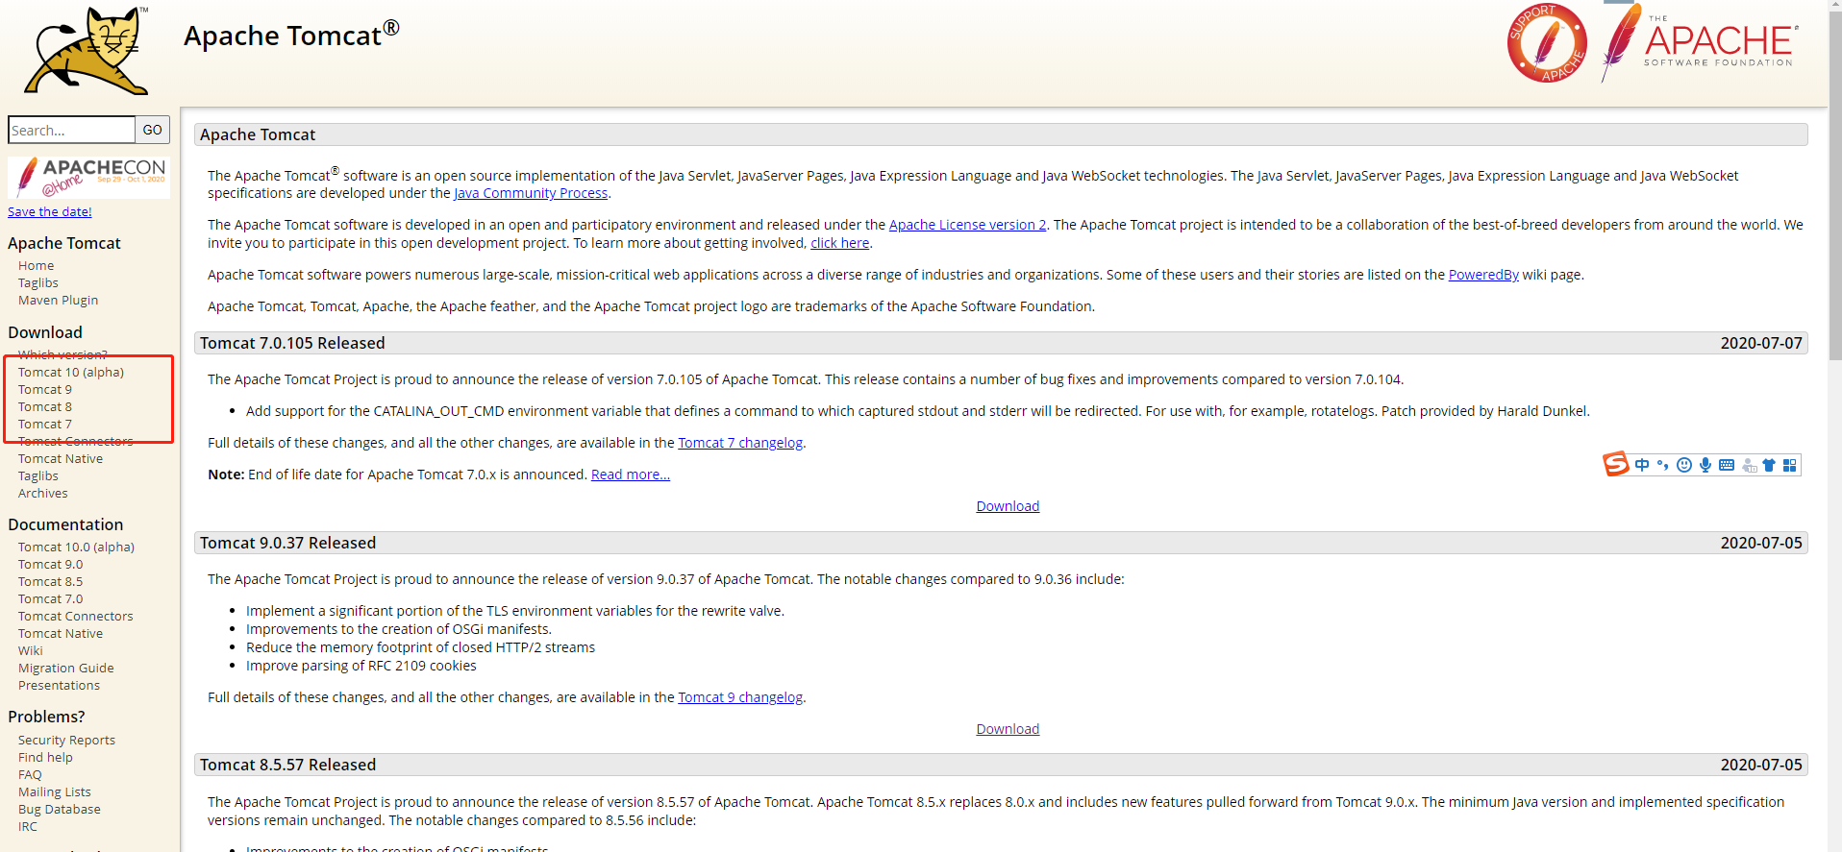Select Tomcat 8 under Download
The width and height of the screenshot is (1842, 852).
click(45, 406)
